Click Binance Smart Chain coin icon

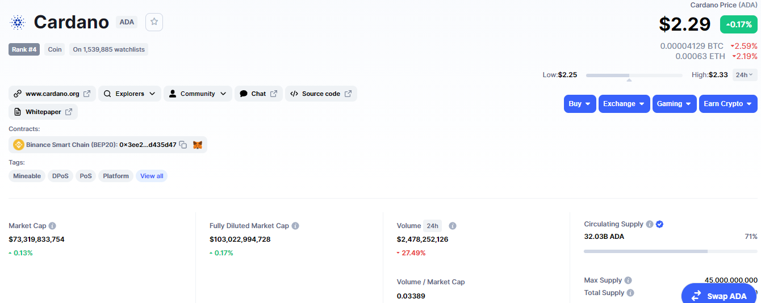[x=19, y=145]
